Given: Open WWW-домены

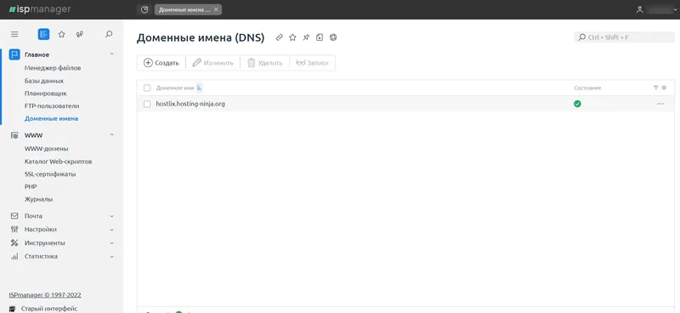Looking at the screenshot, I should coord(47,149).
